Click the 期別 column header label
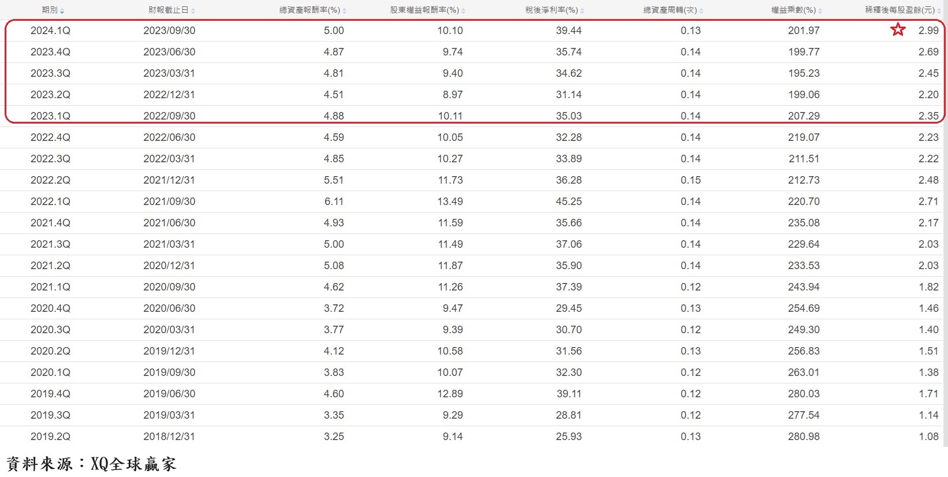The height and width of the screenshot is (477, 948). click(50, 10)
